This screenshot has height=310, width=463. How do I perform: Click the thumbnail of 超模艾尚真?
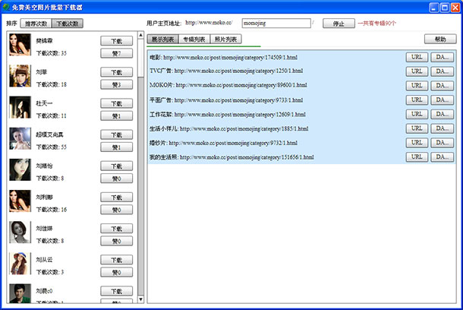tap(20, 138)
